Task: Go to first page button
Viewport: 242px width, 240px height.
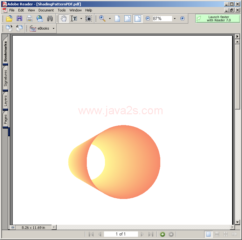Action: (91, 234)
